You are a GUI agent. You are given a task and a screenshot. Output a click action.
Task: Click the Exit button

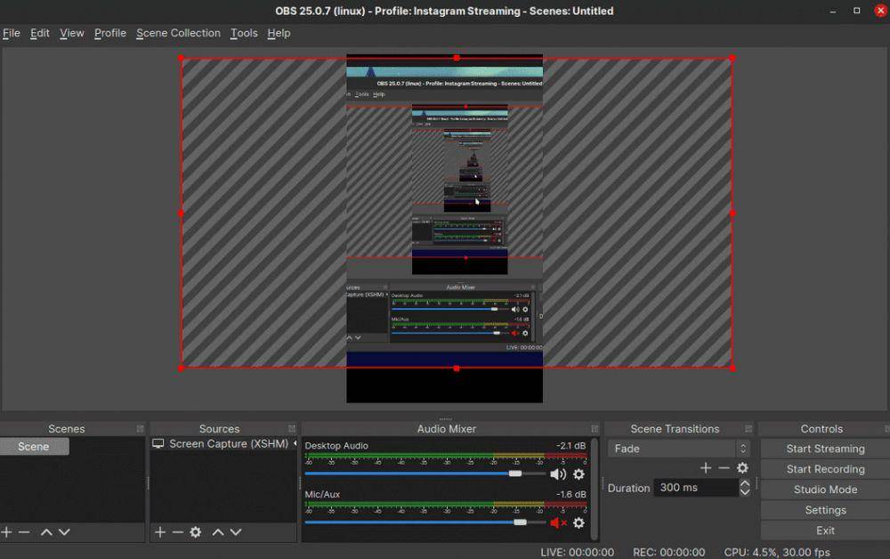825,530
